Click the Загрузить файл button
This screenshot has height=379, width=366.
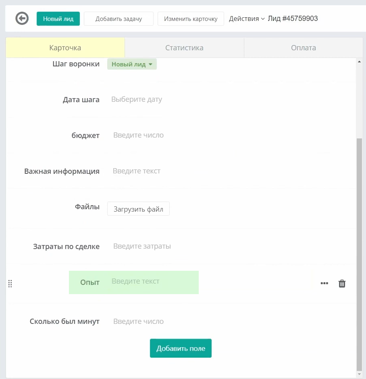(138, 209)
